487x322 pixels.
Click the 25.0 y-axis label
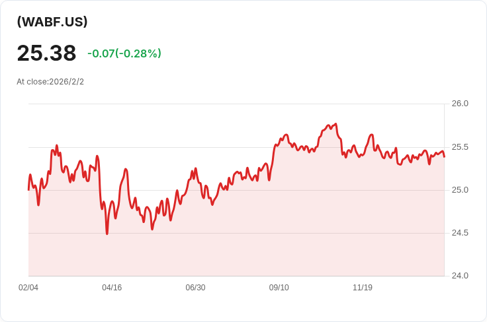pos(460,190)
